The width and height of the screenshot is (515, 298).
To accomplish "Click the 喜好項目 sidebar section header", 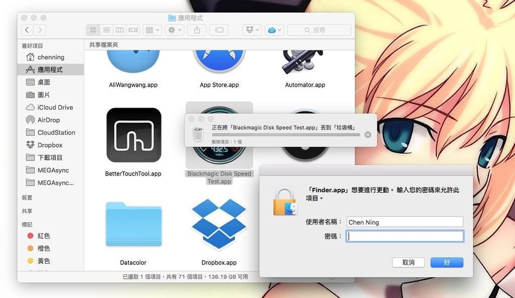I will point(32,46).
